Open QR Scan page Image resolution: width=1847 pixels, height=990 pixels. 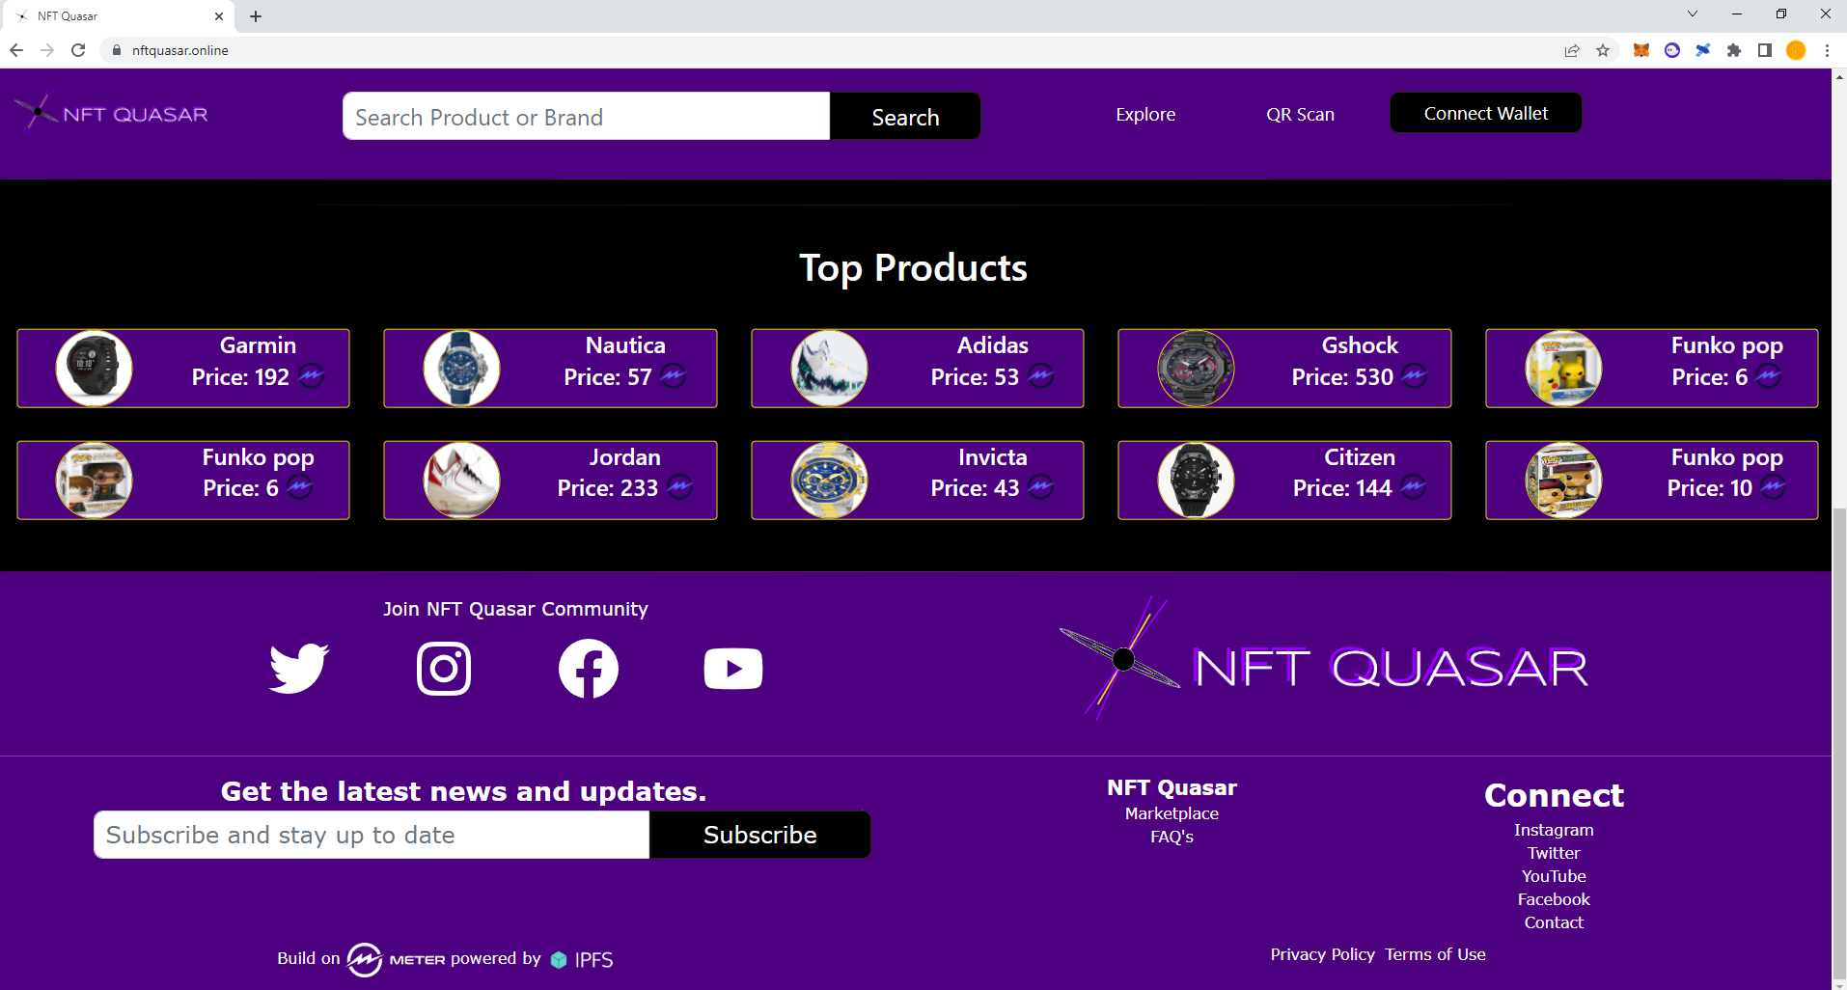1300,114
